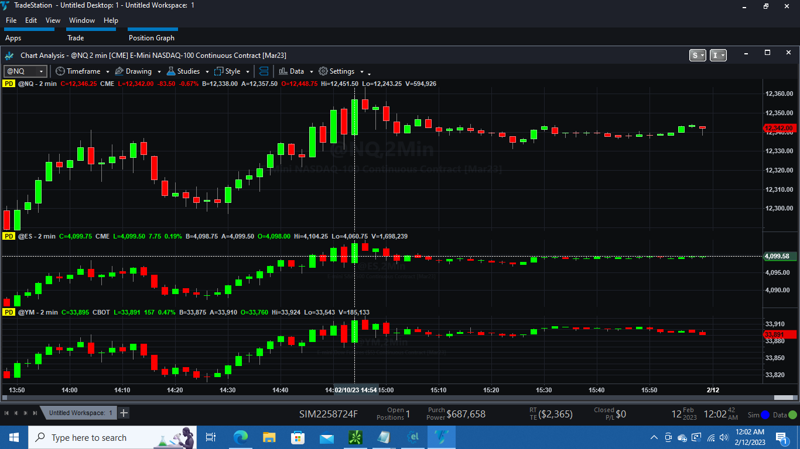Expand the Drawing dropdown arrow

point(159,72)
